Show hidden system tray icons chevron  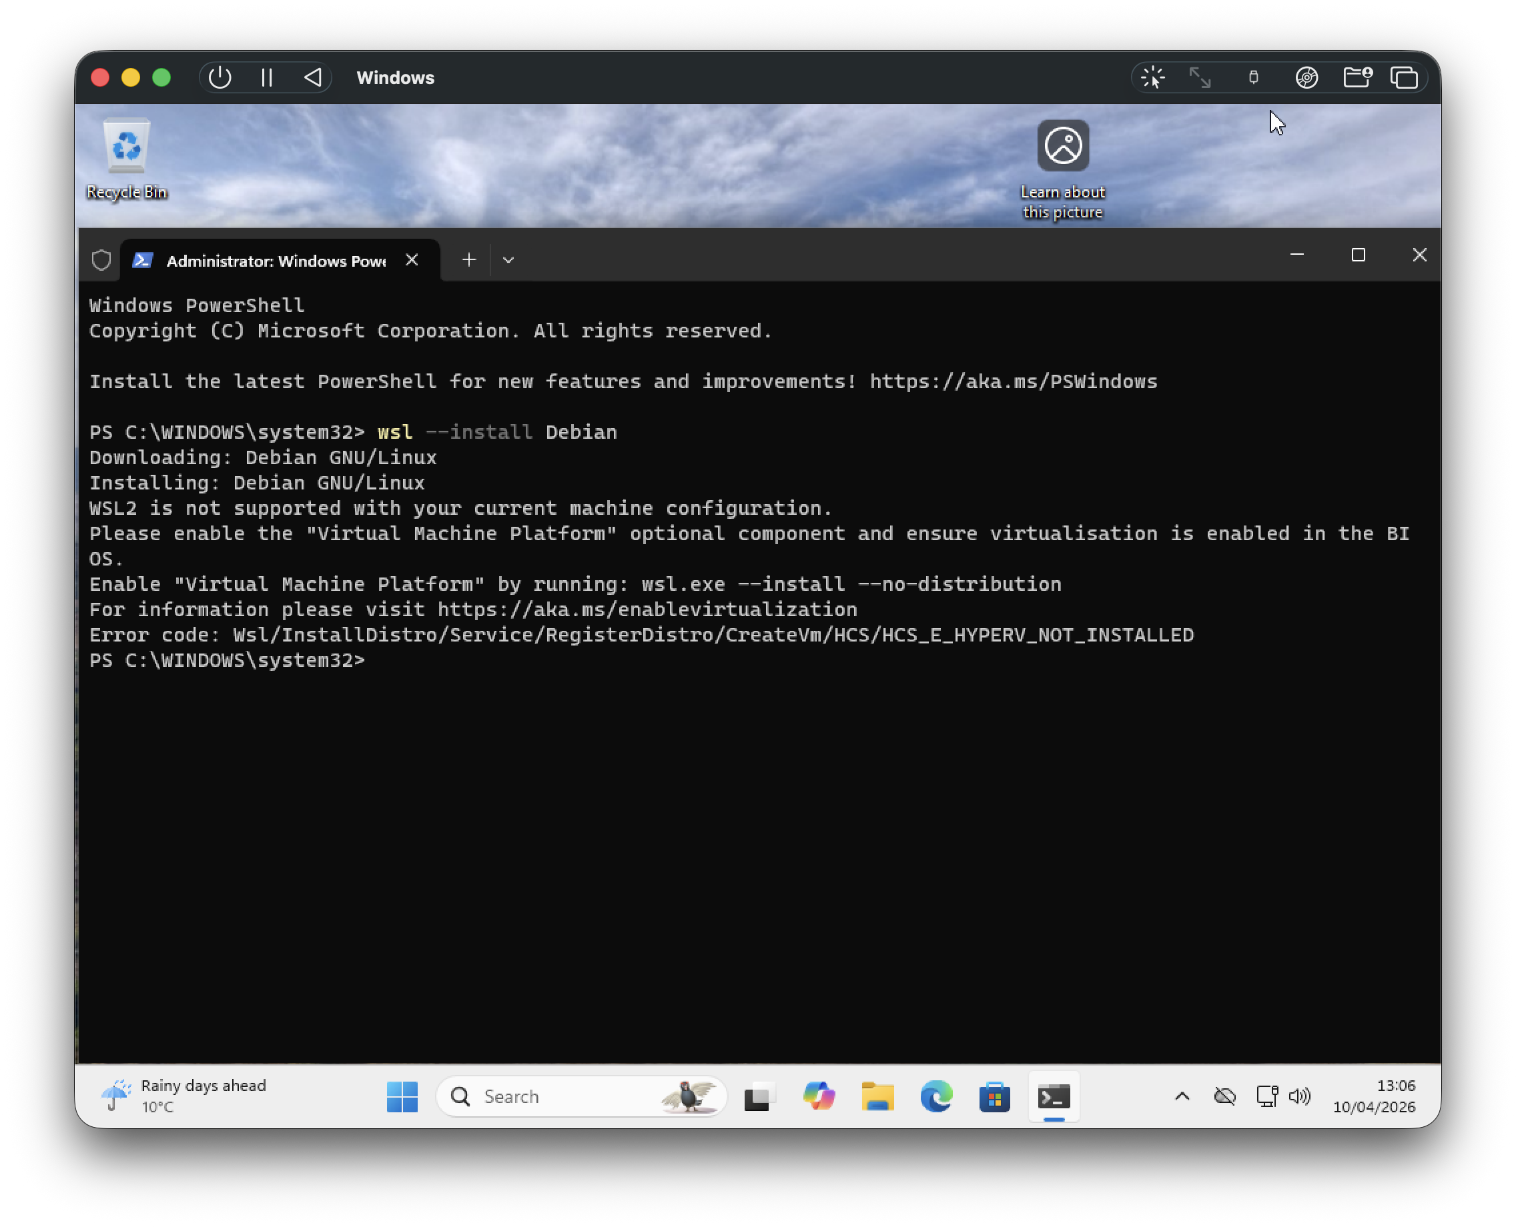[x=1182, y=1096]
